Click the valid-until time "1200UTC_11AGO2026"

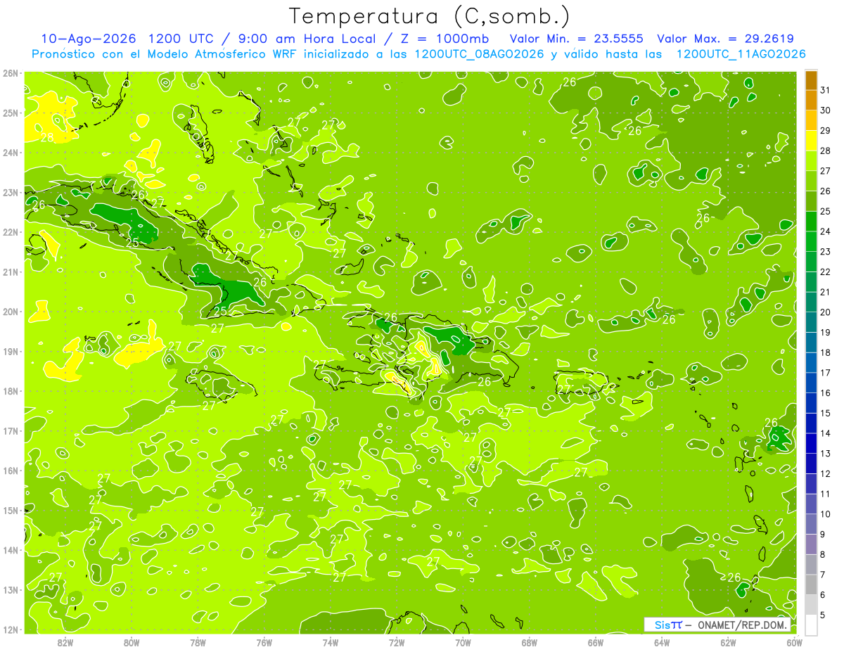click(741, 54)
